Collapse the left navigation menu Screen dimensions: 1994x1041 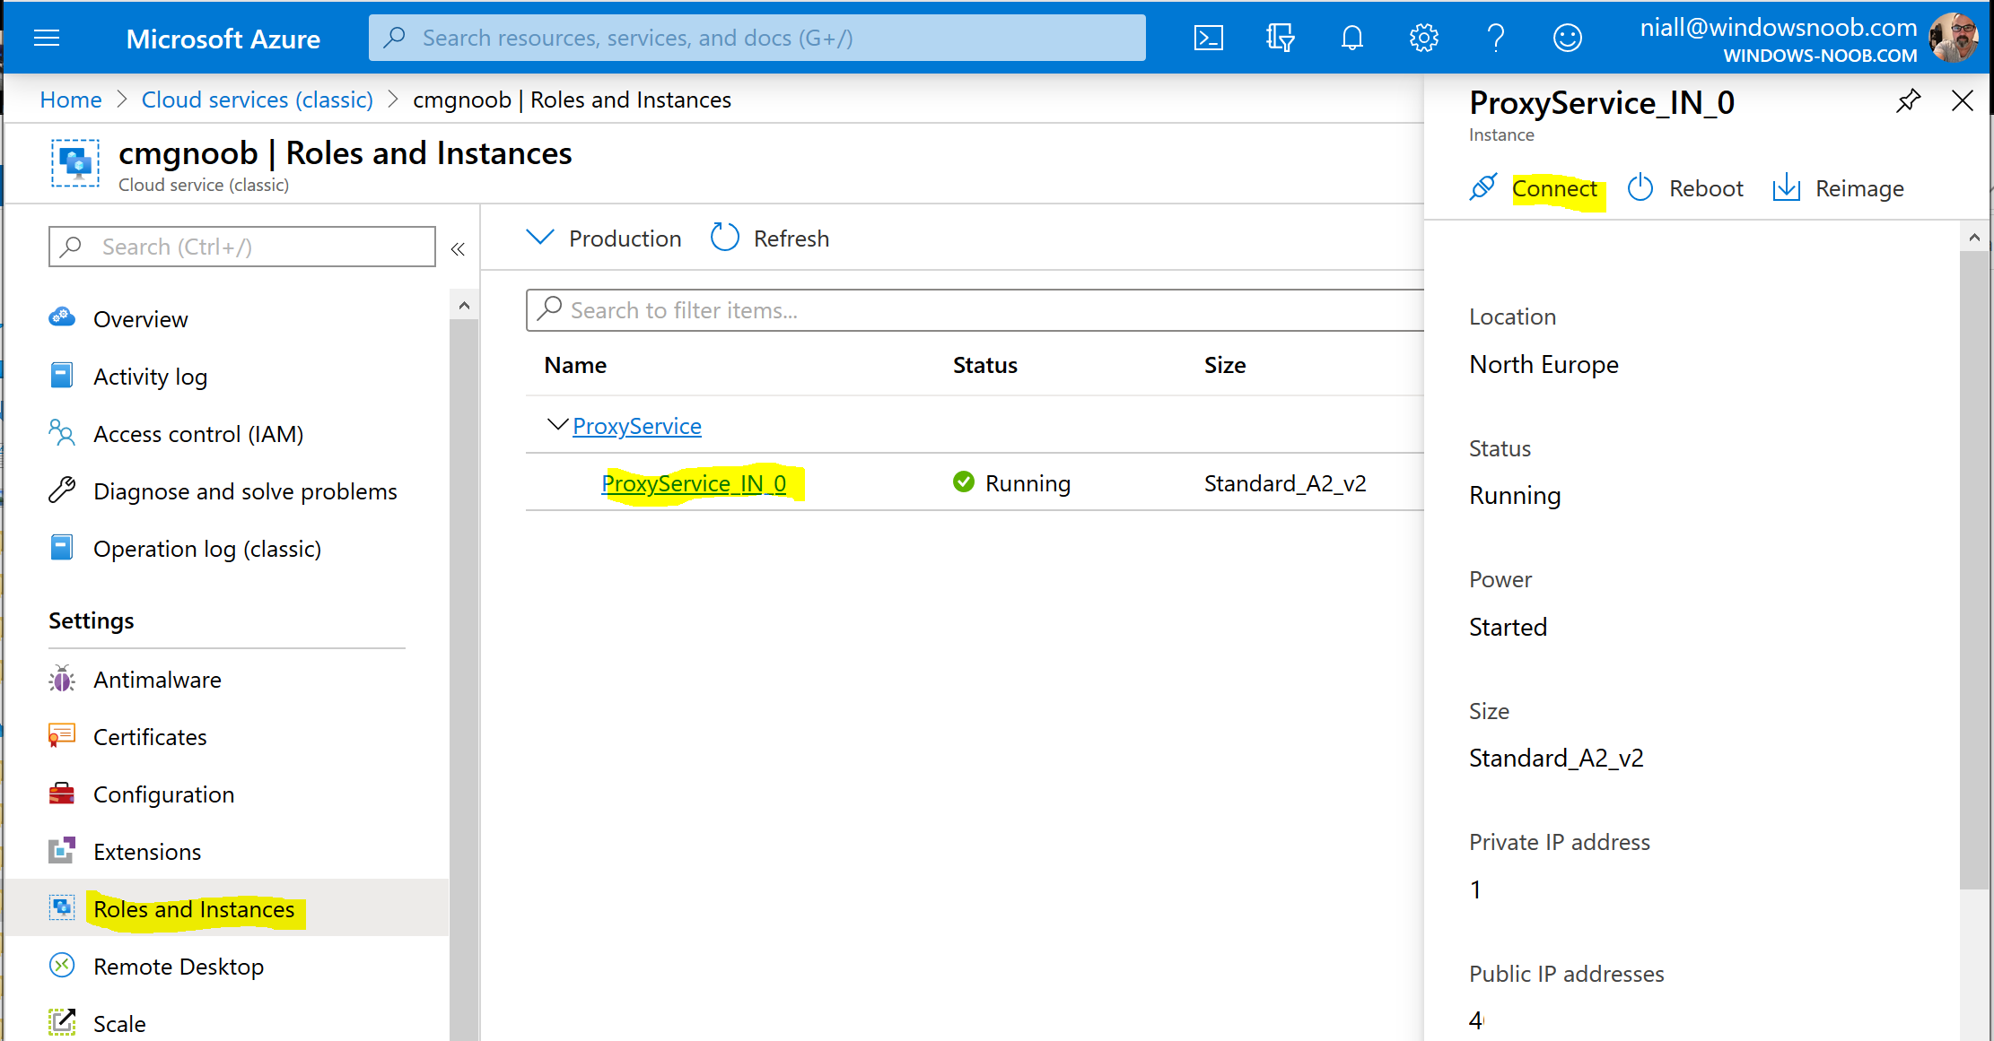pos(458,248)
